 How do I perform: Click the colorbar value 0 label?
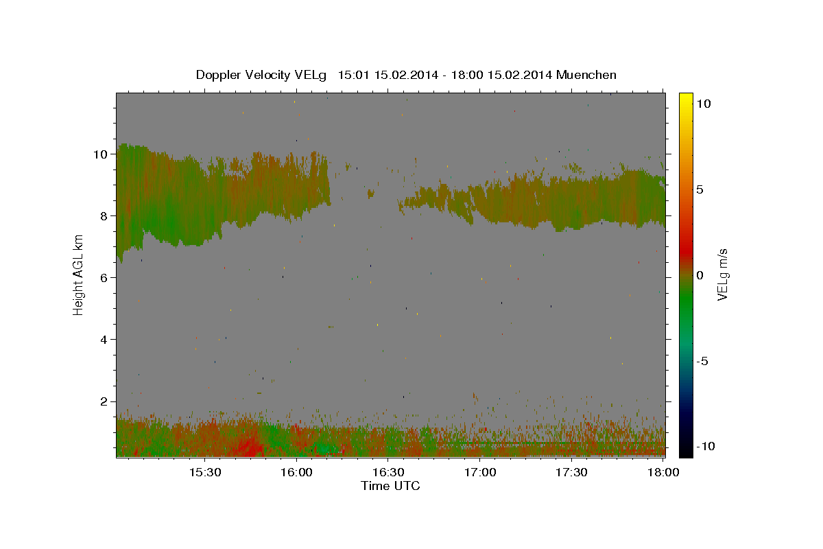click(700, 275)
